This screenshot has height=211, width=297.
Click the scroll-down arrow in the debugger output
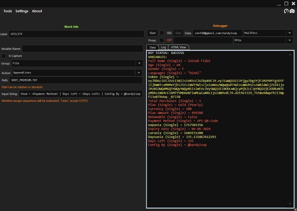290,204
